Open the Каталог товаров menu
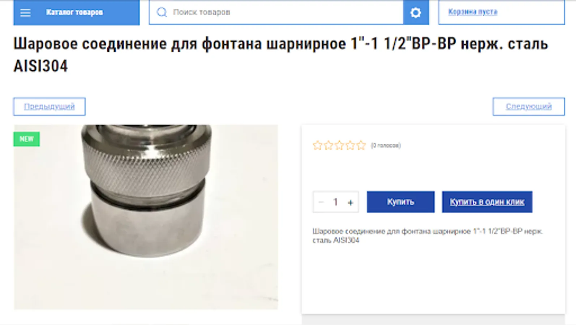Image resolution: width=576 pixels, height=325 pixels. coord(76,12)
